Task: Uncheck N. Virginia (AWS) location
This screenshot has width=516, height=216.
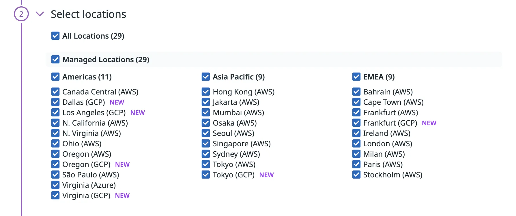Action: (55, 133)
